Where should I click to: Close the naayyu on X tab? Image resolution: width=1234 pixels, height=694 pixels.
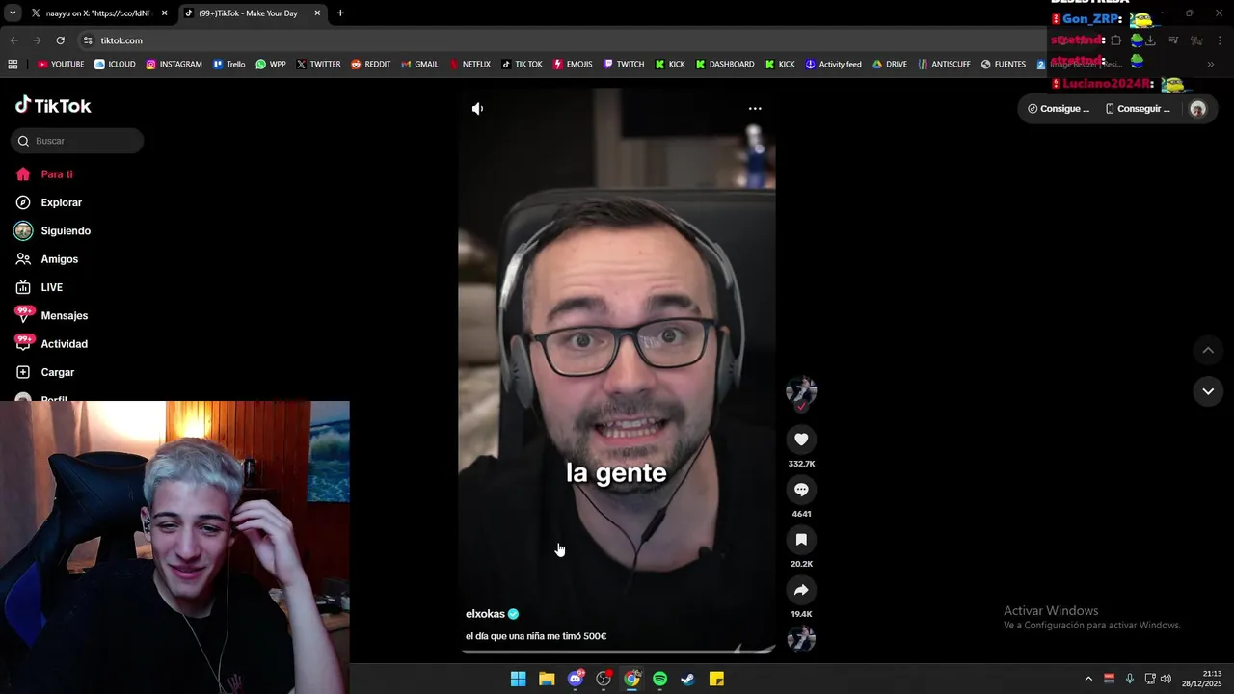[x=164, y=13]
